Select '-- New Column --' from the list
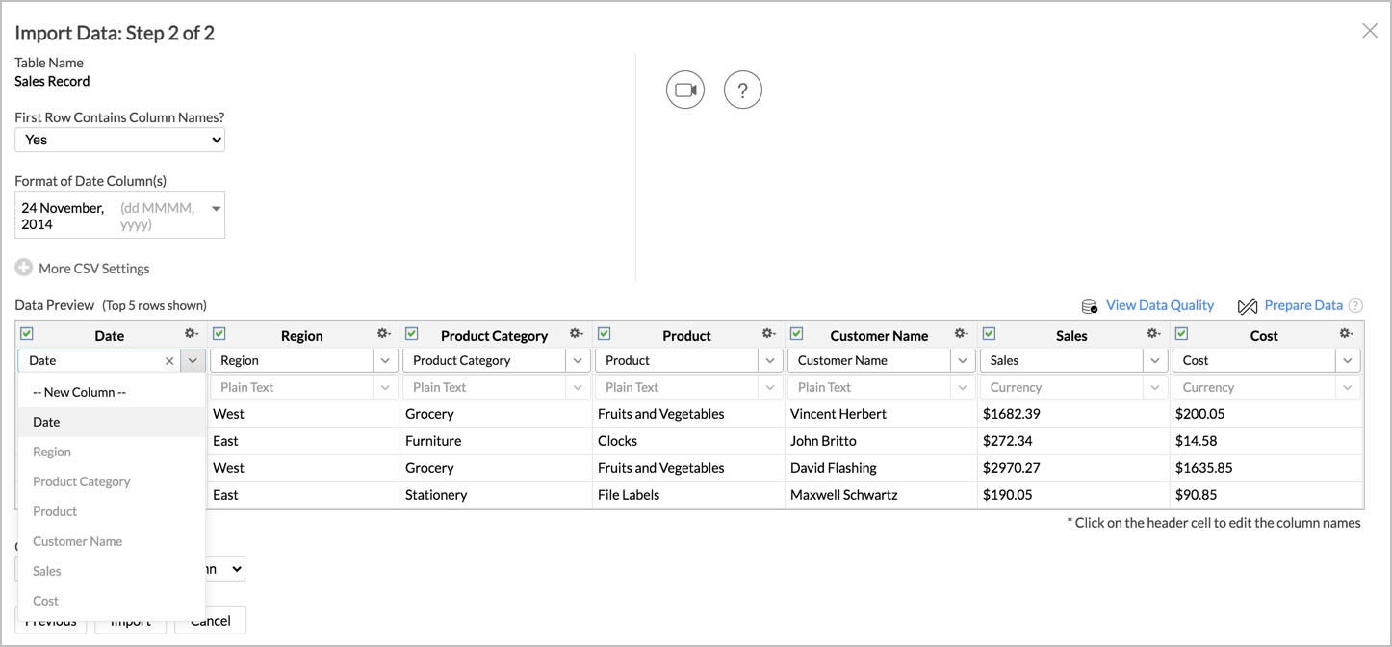Screen dimensions: 1392x647 pyautogui.click(x=79, y=392)
